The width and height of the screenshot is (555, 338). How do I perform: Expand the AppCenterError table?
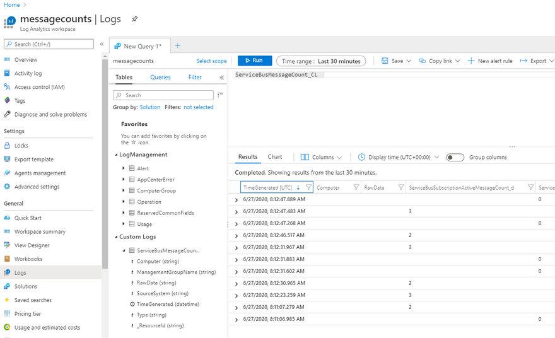tap(123, 180)
